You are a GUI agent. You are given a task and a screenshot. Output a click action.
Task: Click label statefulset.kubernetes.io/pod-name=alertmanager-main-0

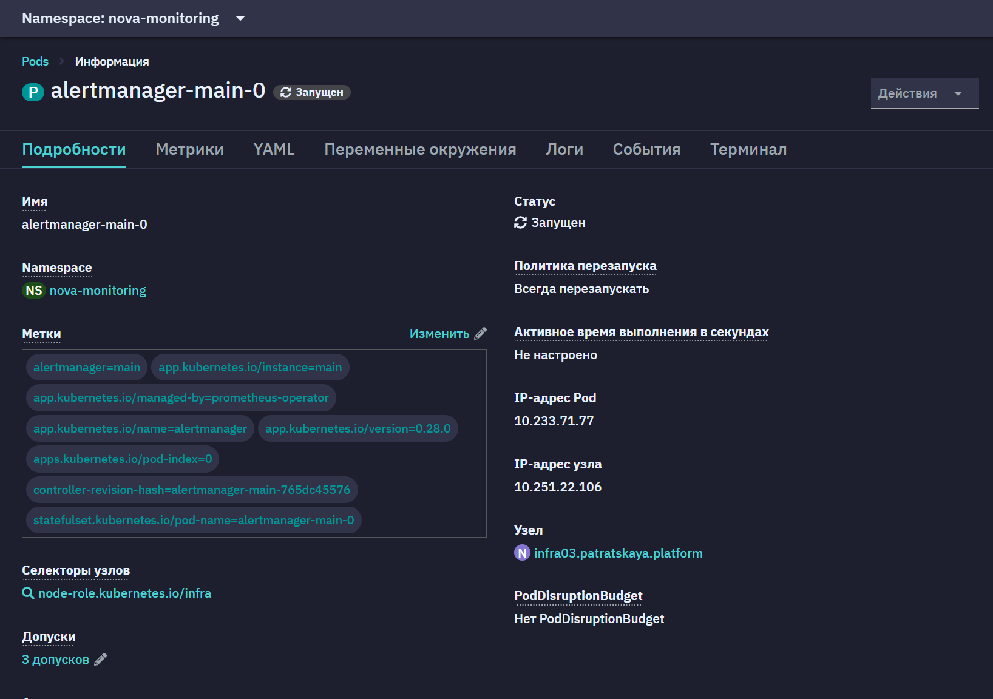(194, 520)
